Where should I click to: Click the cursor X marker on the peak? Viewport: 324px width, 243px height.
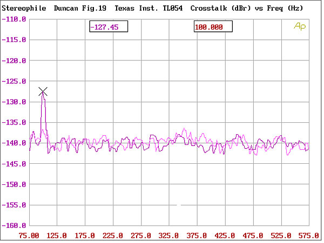pyautogui.click(x=43, y=92)
